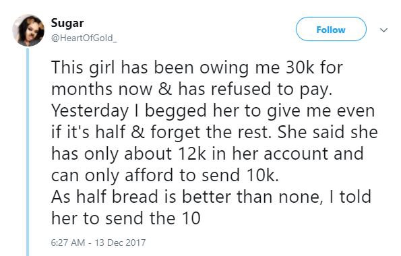The image size is (401, 256).
Task: Click the last line "her to send the 10"
Action: point(125,219)
